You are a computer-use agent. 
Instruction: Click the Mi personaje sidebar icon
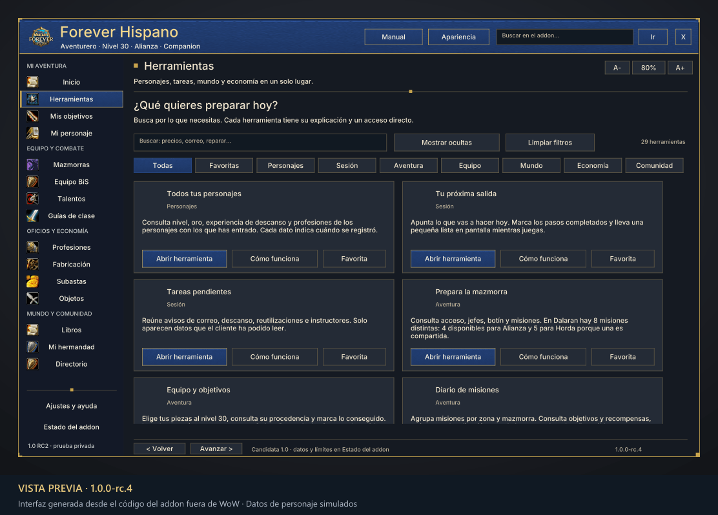(32, 133)
